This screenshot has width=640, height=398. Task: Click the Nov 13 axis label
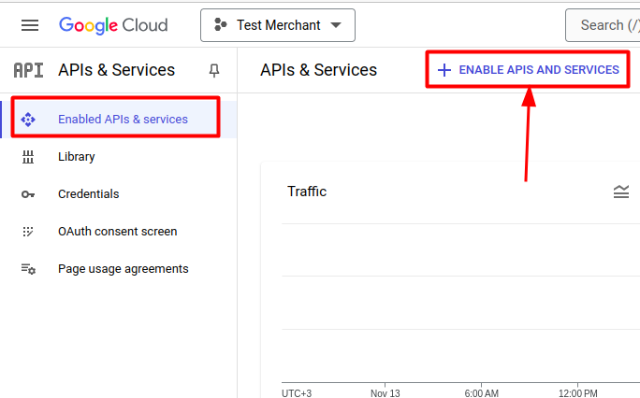tap(385, 393)
